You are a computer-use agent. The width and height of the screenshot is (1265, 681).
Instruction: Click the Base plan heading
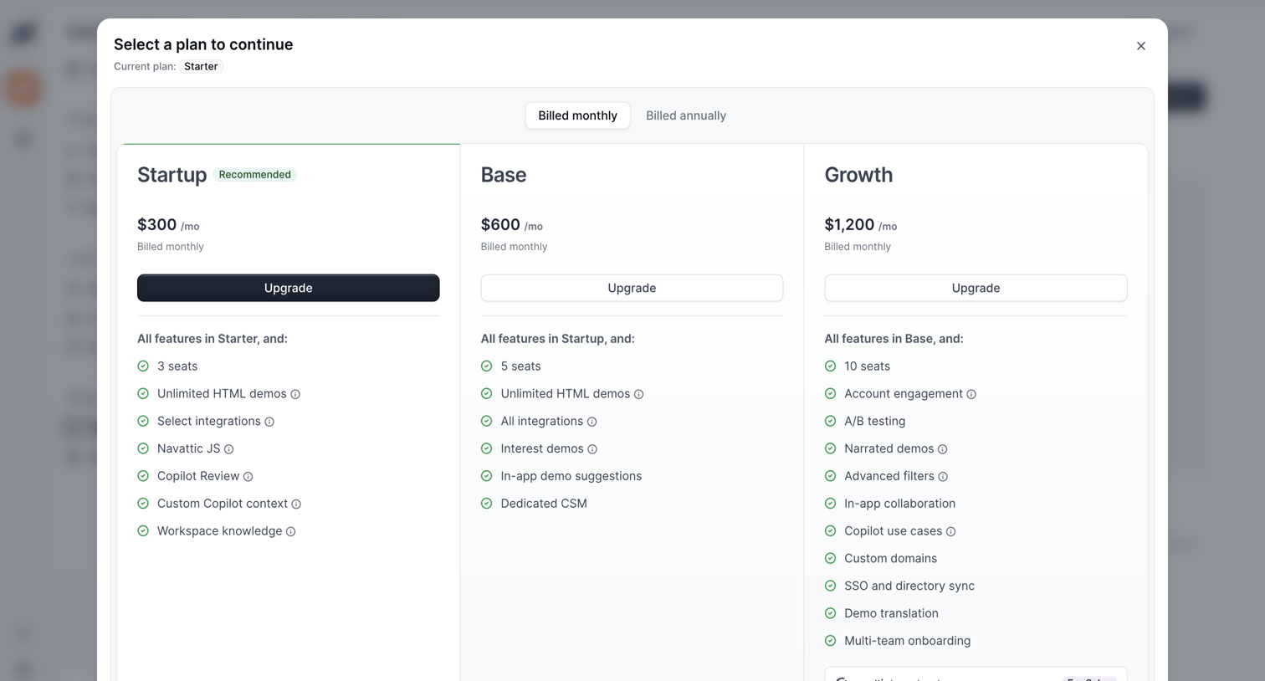pos(504,175)
